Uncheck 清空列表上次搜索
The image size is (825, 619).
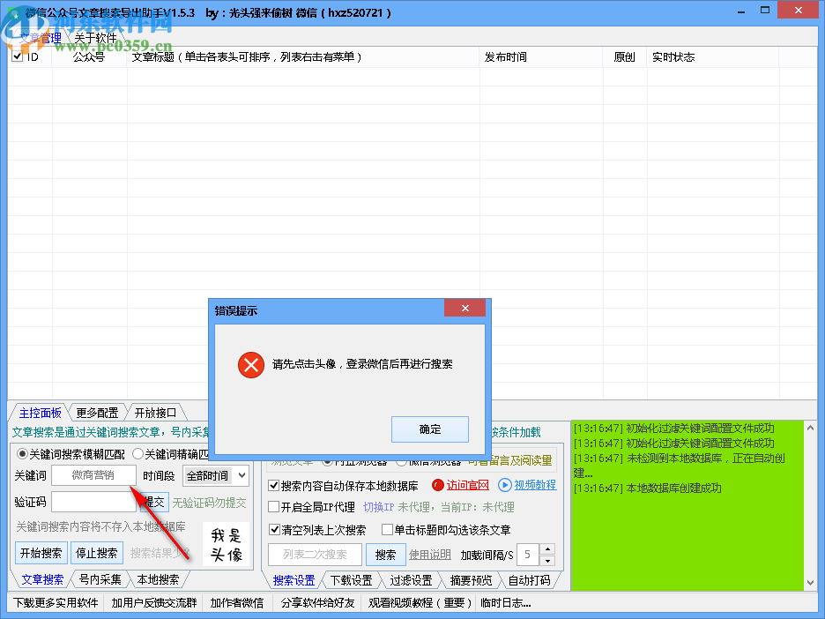(272, 530)
